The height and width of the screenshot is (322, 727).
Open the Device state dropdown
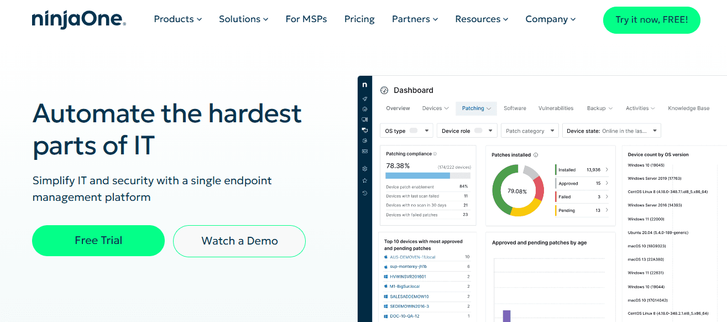(611, 131)
